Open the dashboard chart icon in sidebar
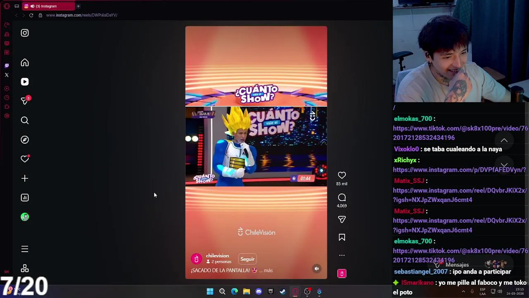The width and height of the screenshot is (529, 298). (x=25, y=198)
